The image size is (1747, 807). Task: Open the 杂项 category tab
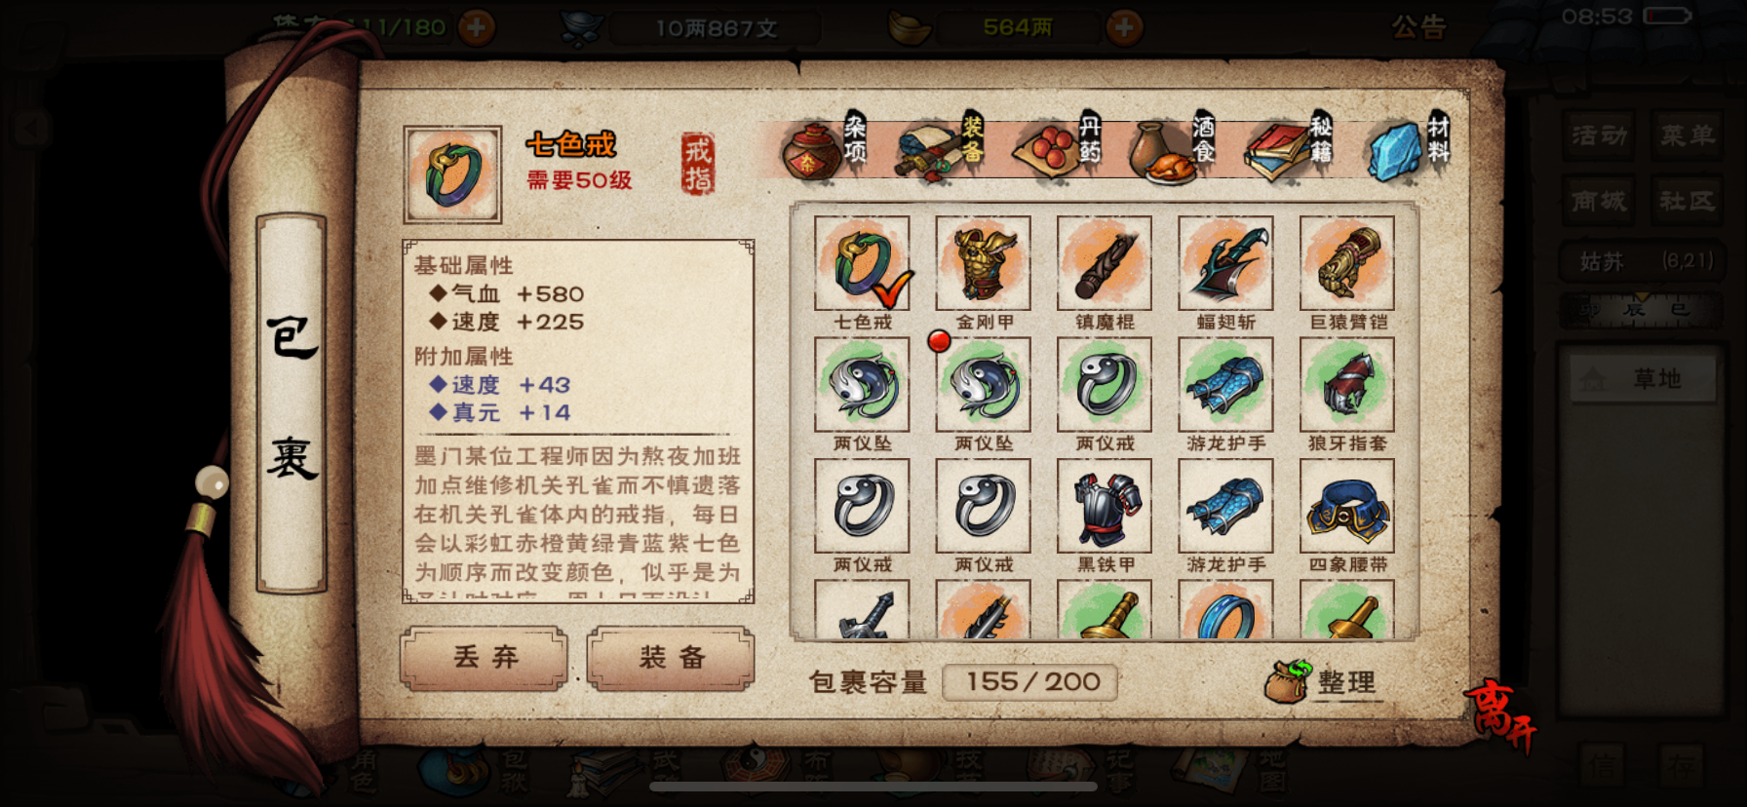pos(824,148)
